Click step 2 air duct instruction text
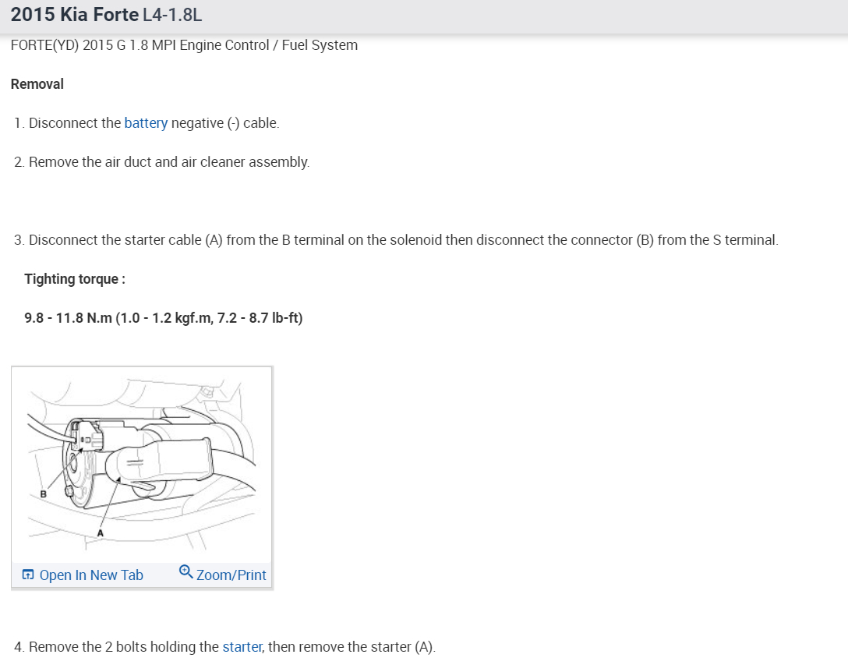 169,162
